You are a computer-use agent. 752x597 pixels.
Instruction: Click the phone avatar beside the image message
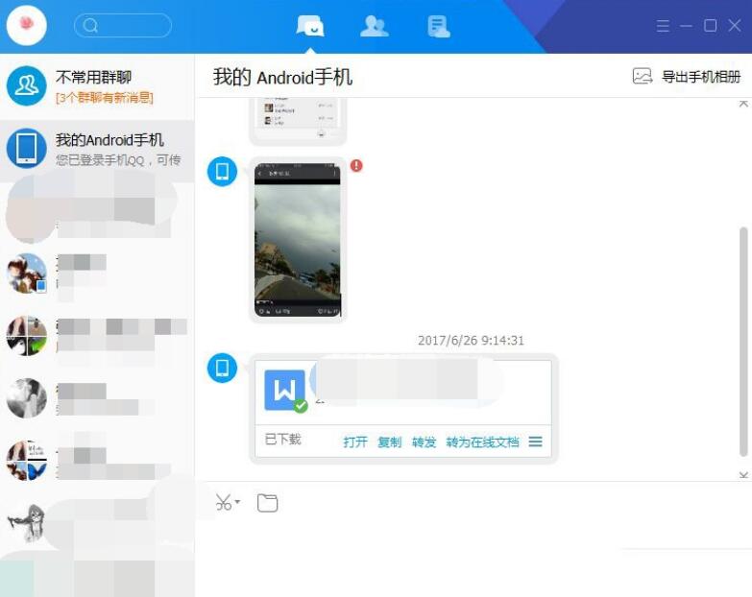click(222, 172)
